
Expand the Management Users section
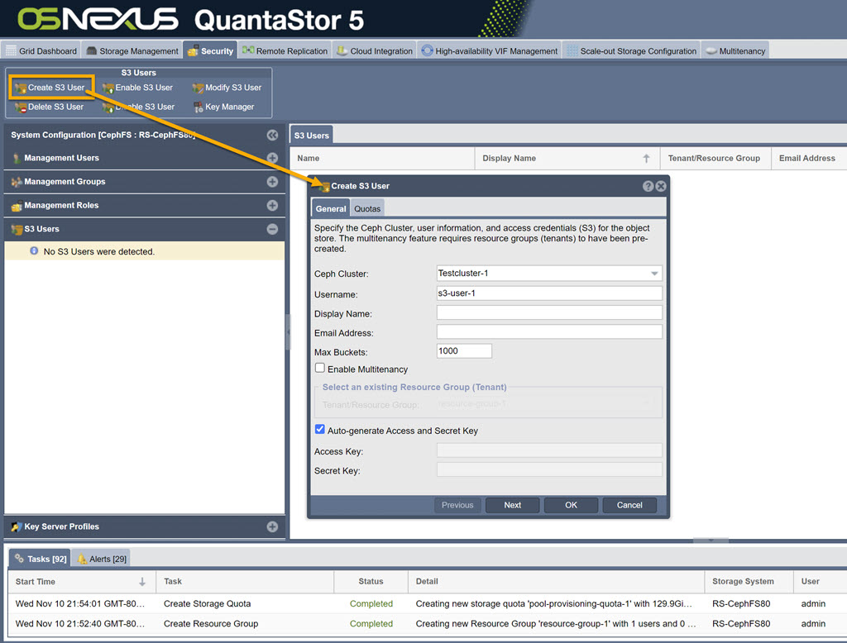click(272, 158)
